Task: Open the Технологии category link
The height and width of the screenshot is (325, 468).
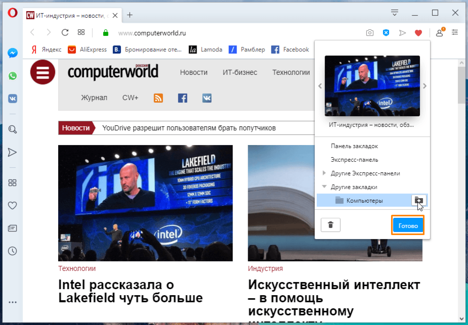Action: tap(77, 268)
